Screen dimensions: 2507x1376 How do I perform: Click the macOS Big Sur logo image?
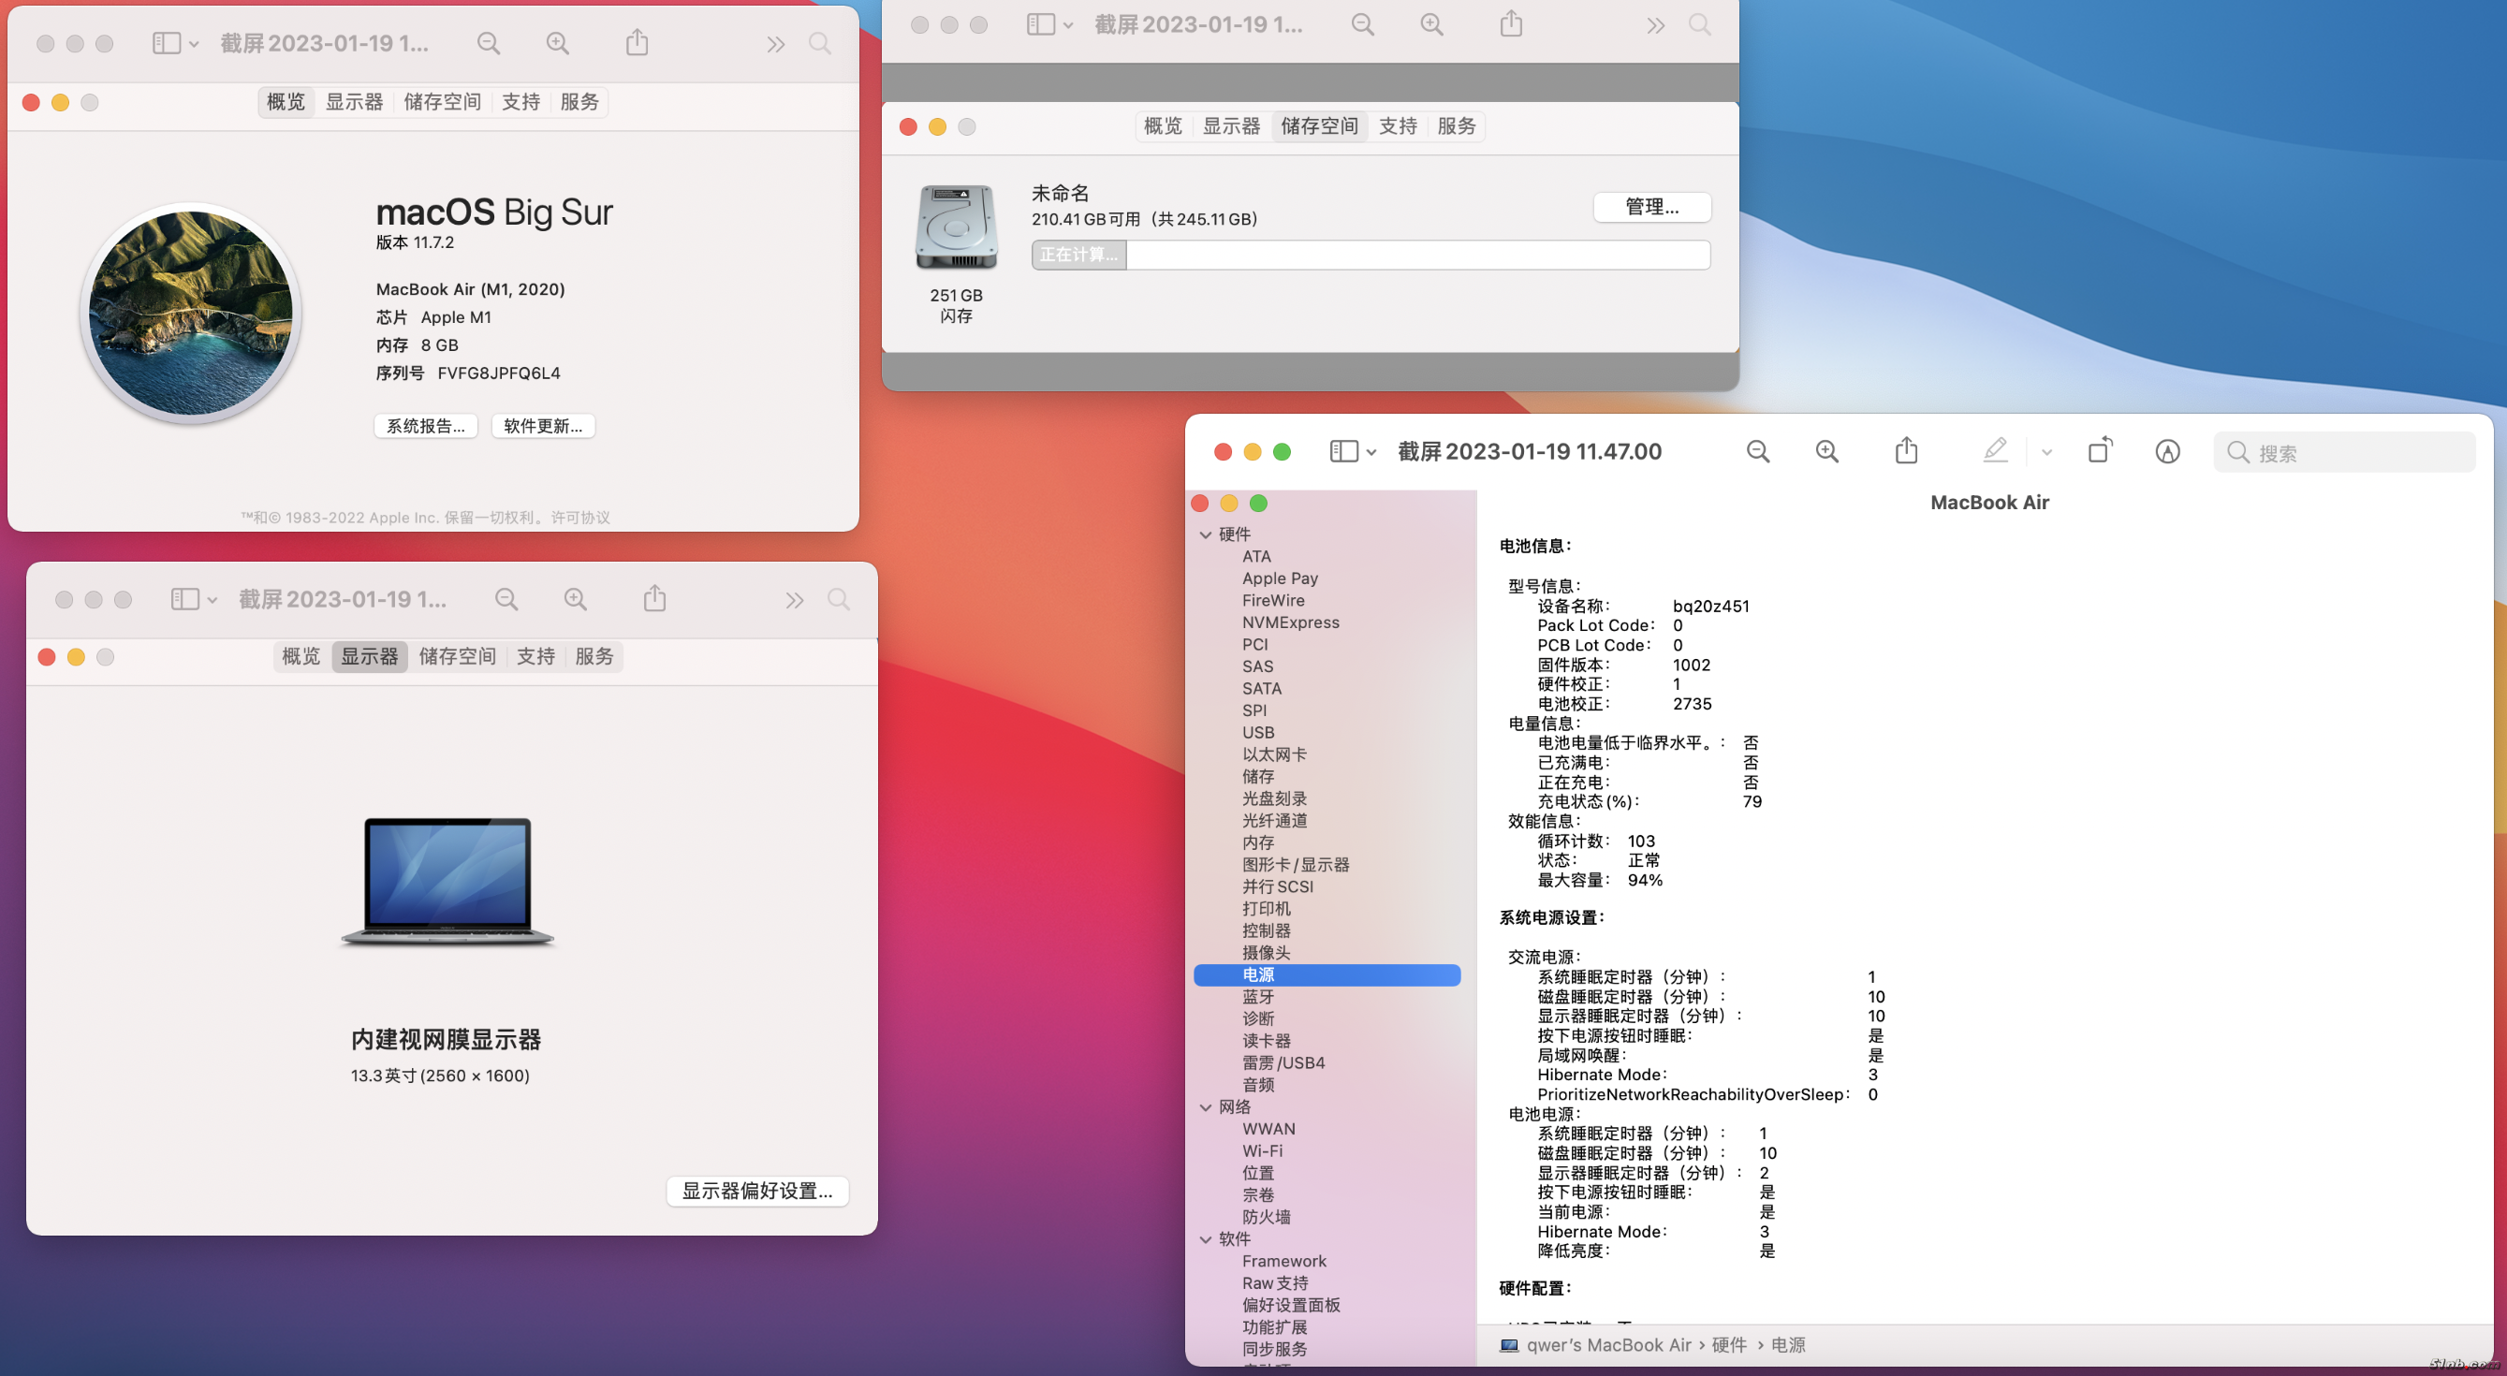click(x=191, y=314)
